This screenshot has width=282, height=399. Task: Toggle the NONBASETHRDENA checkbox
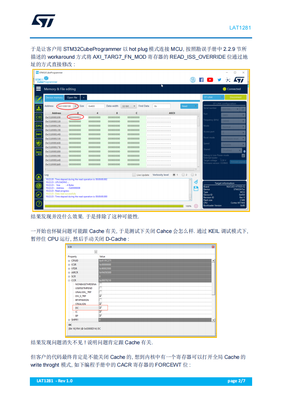point(100,284)
